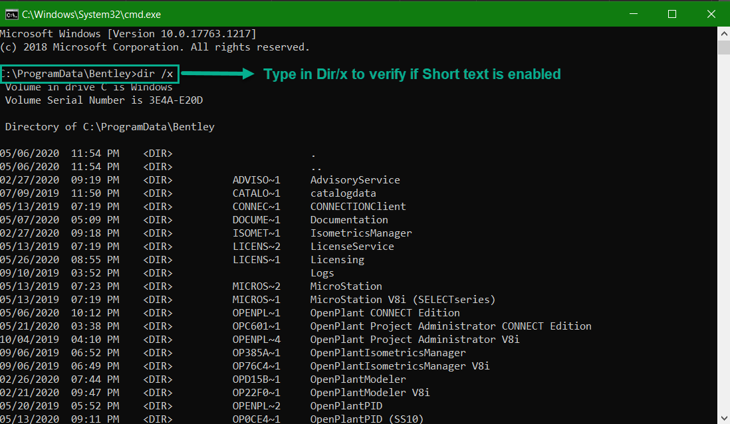
Task: Click the DOCUME~1 short name
Action: [x=257, y=220]
